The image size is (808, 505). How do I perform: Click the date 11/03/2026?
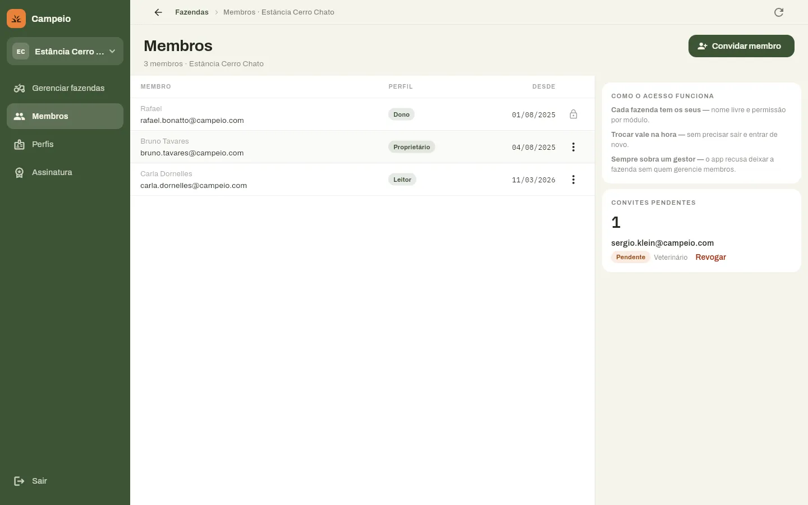[534, 180]
